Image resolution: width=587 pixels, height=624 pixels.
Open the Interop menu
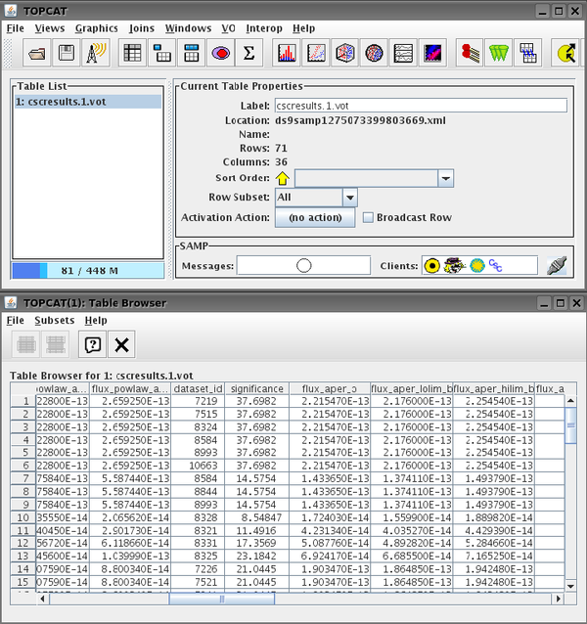pyautogui.click(x=264, y=28)
